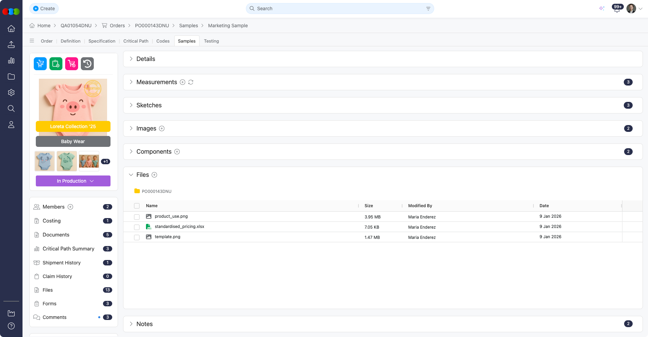This screenshot has width=648, height=337.
Task: Toggle the select-all files header checkbox
Action: click(x=137, y=206)
